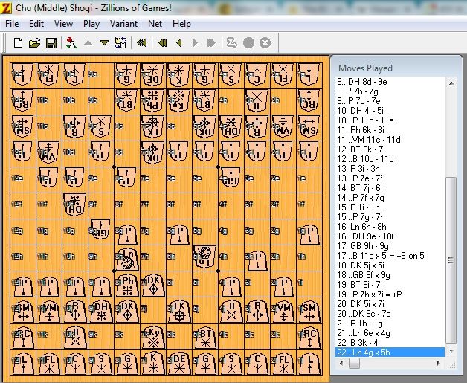Open the Variant menu
Screen dimensions: 467x383
tap(123, 24)
